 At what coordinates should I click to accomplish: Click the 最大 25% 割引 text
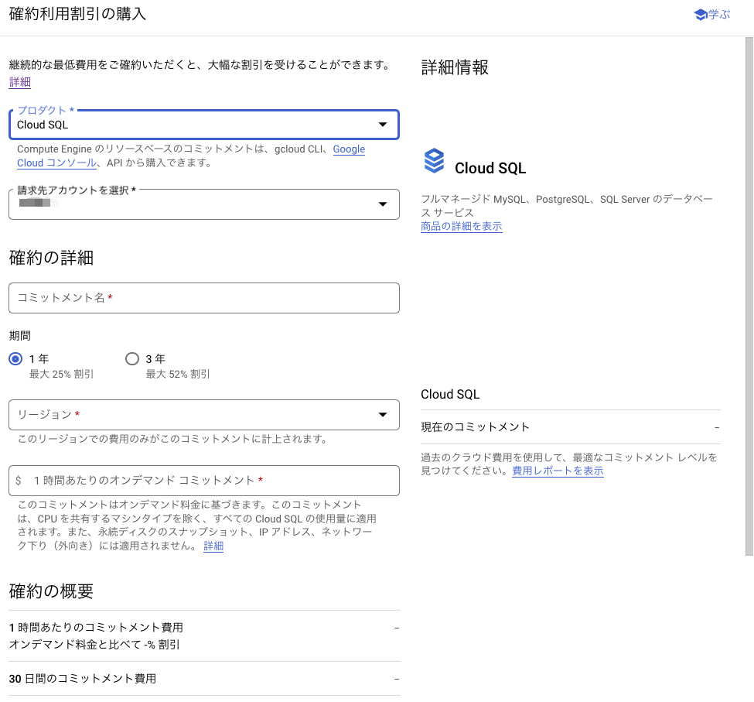[62, 374]
